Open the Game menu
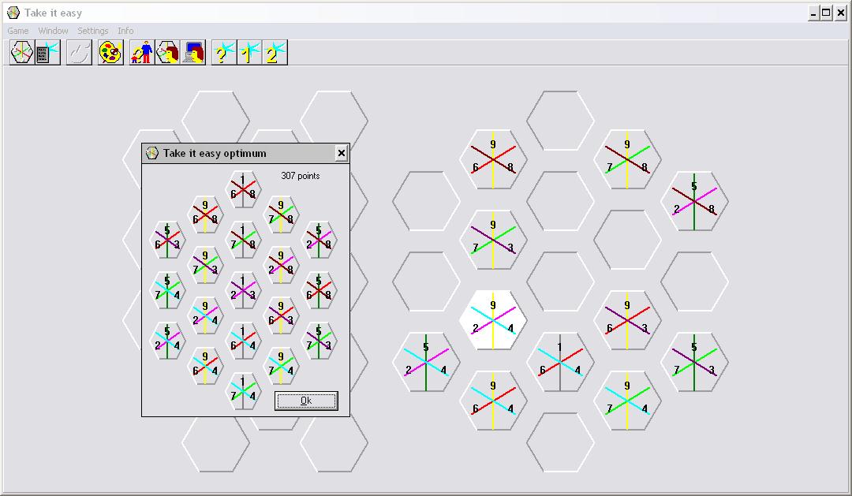This screenshot has width=852, height=496. [x=18, y=31]
